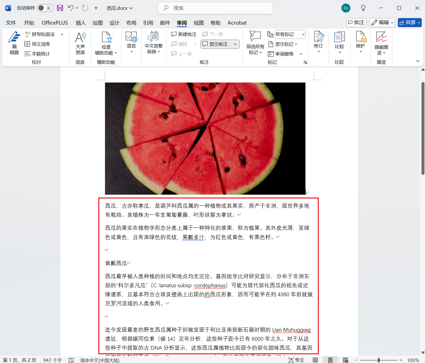Image resolution: width=425 pixels, height=363 pixels.
Task: Run 检查辅助功能 accessibility checker
Action: click(x=106, y=43)
